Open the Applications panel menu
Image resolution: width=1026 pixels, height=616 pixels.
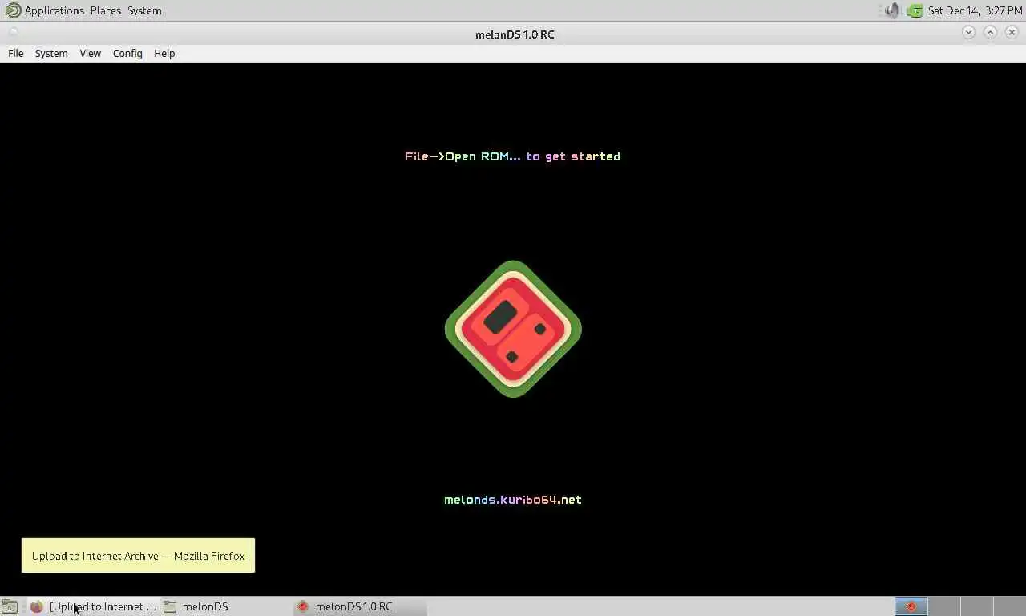54,10
